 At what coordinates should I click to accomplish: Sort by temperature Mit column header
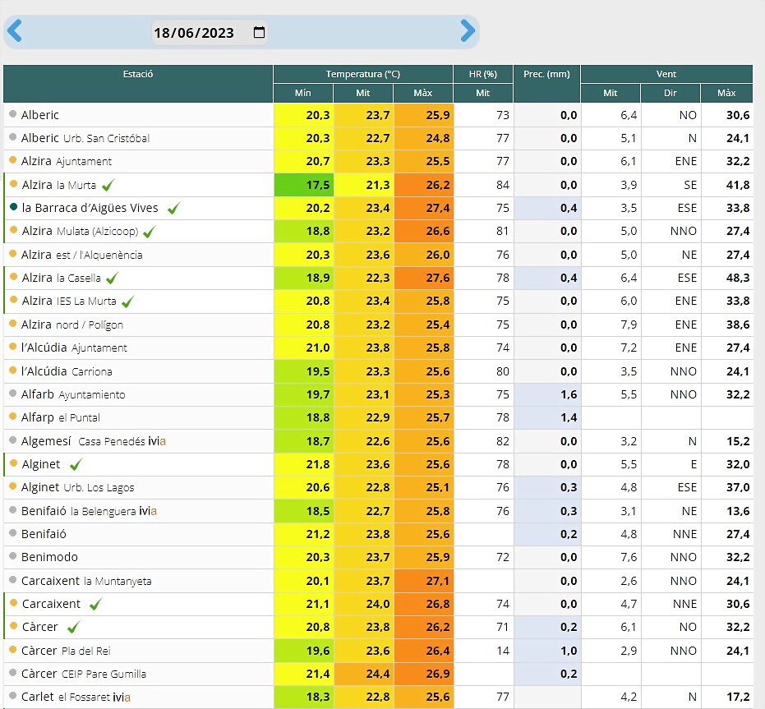(363, 93)
